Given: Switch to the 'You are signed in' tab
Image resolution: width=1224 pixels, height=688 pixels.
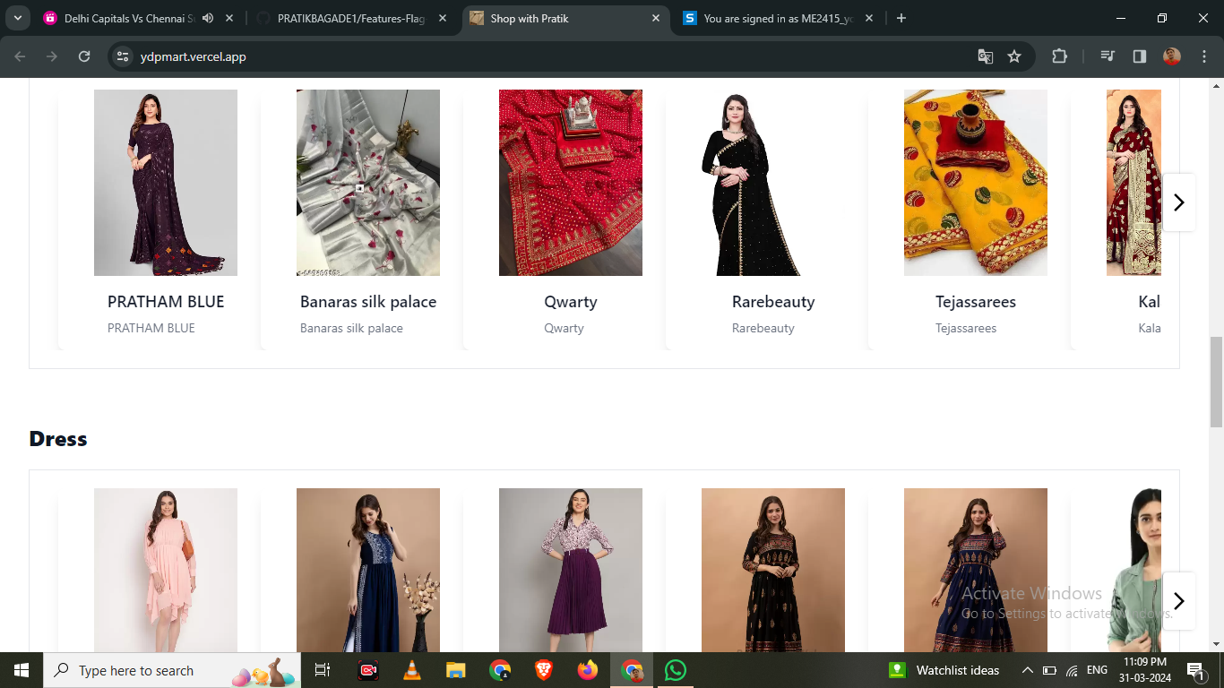Looking at the screenshot, I should (x=777, y=18).
